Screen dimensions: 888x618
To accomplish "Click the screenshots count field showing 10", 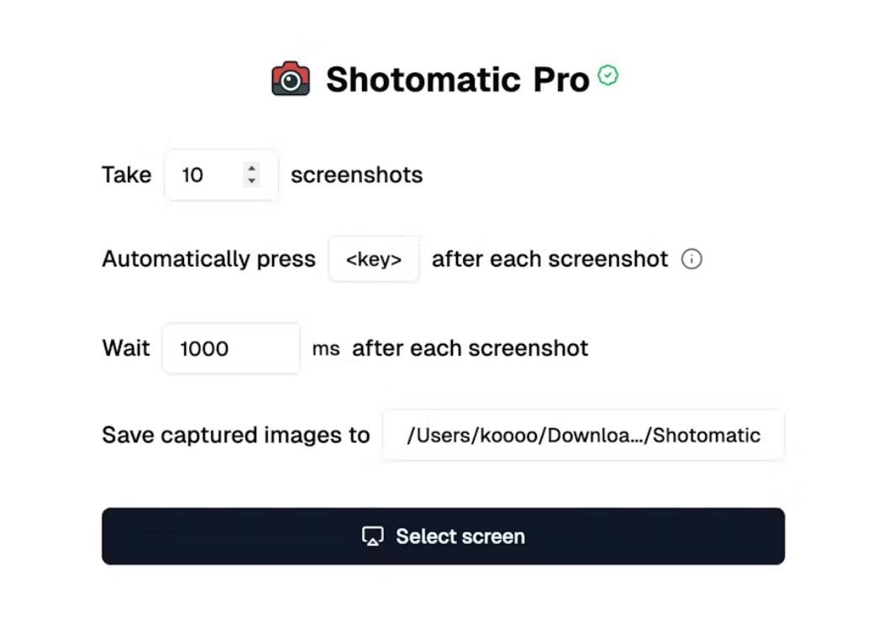I will [x=202, y=175].
